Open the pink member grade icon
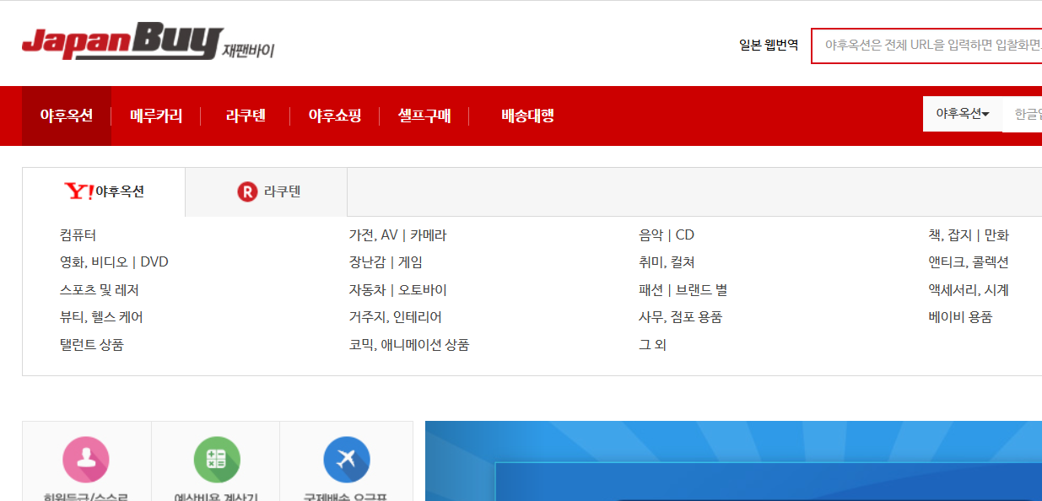Image resolution: width=1042 pixels, height=501 pixels. [86, 460]
